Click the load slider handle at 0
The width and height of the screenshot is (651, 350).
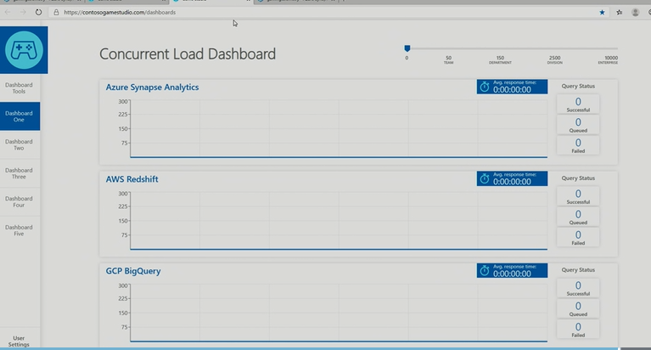(407, 49)
